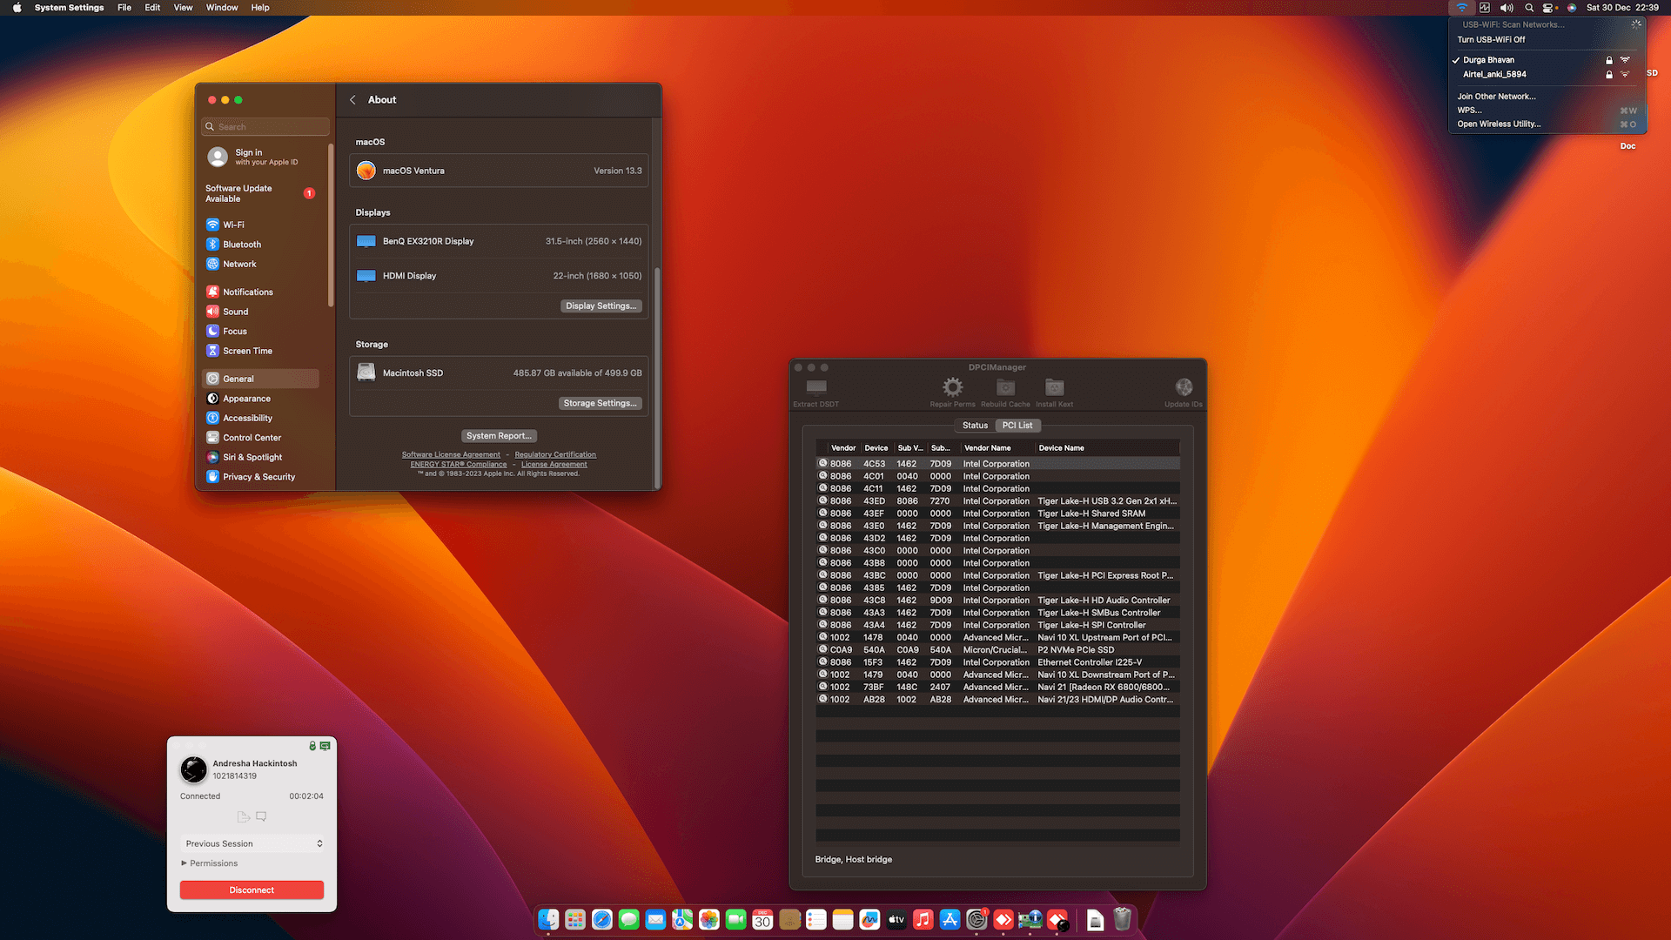Open the chat icon in the AnyDesk window
This screenshot has height=940, width=1671.
[261, 816]
